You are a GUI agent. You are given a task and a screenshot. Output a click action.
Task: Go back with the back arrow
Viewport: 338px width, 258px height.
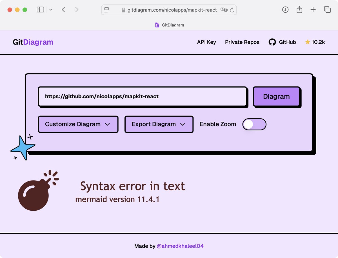click(63, 10)
